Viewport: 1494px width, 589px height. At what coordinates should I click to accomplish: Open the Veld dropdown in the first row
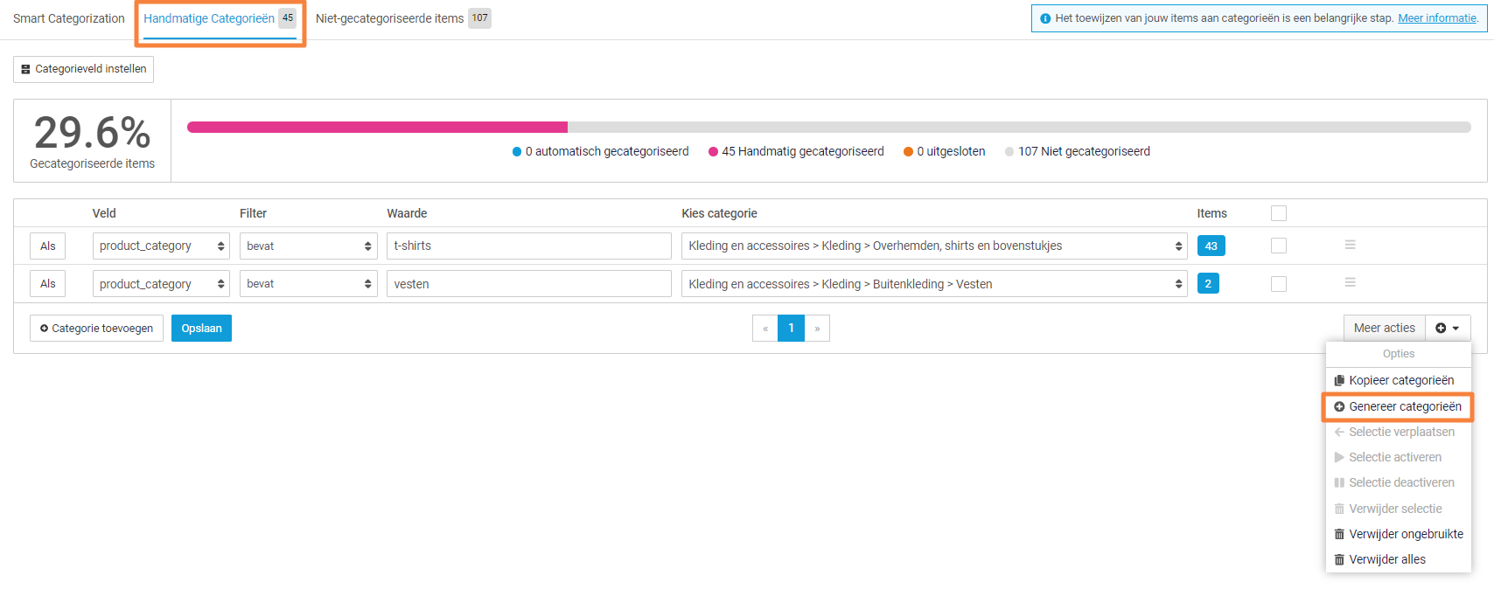point(161,246)
